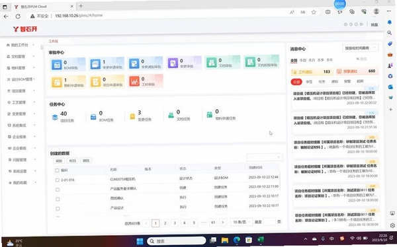This screenshot has width=397, height=247.
Task: Open the purple 变更审批 card
Action: click(x=184, y=63)
